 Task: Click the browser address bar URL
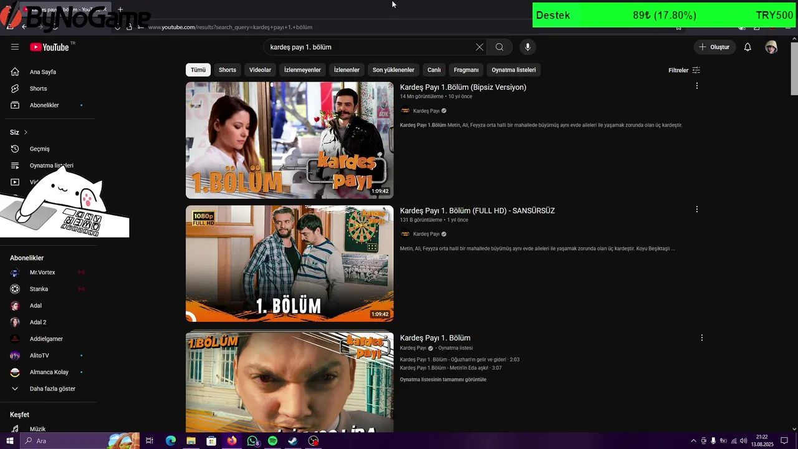pyautogui.click(x=230, y=27)
